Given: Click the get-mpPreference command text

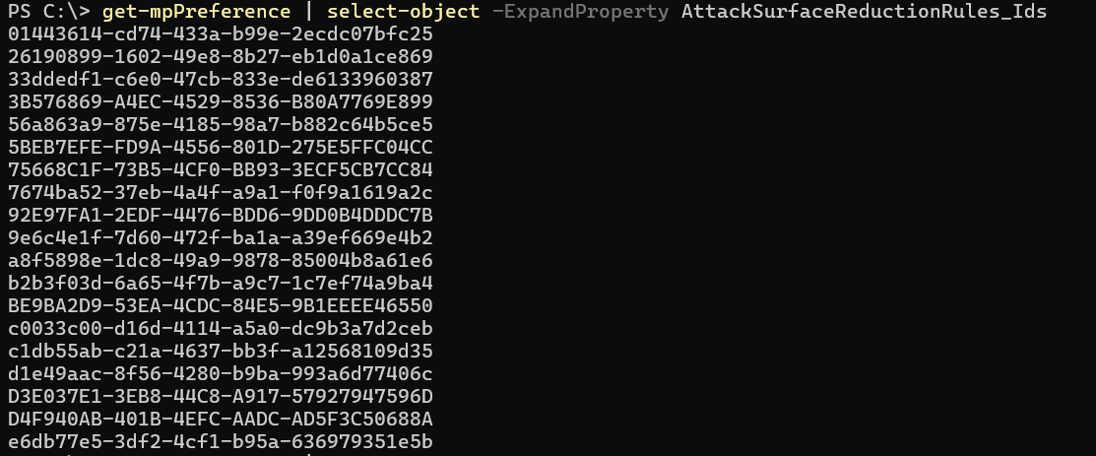Looking at the screenshot, I should [x=196, y=12].
